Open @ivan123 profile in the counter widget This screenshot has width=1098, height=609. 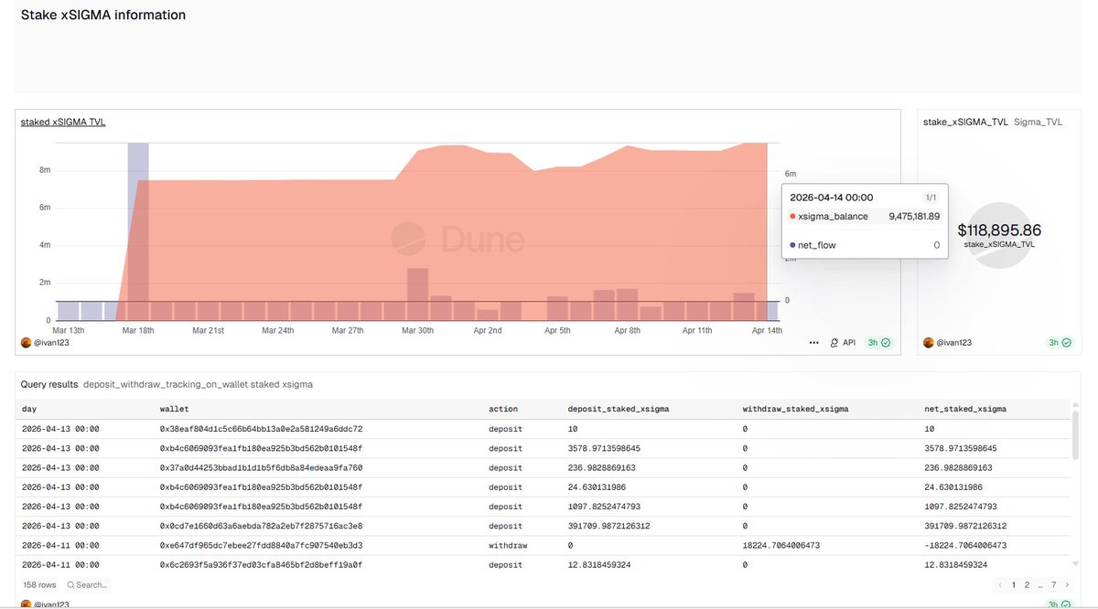coord(953,343)
